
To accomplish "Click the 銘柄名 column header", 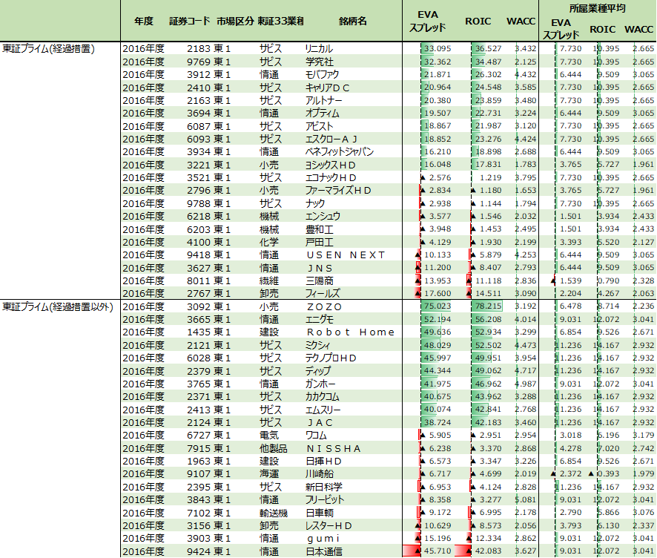I will tap(352, 21).
